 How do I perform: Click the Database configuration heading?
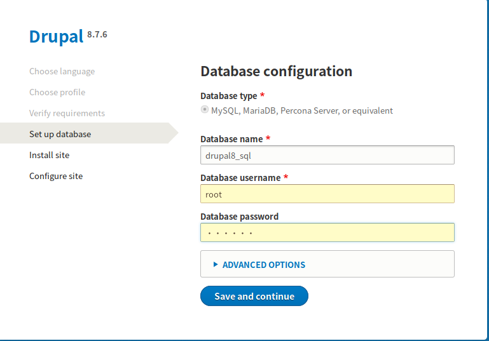click(277, 71)
